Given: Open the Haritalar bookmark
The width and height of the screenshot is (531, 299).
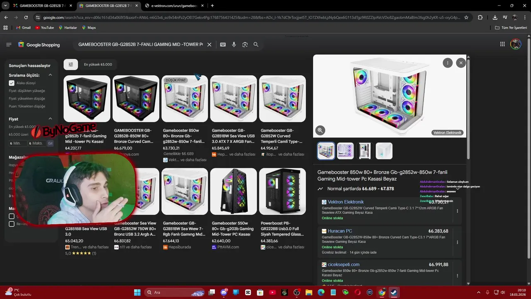Looking at the screenshot, I should click(68, 27).
